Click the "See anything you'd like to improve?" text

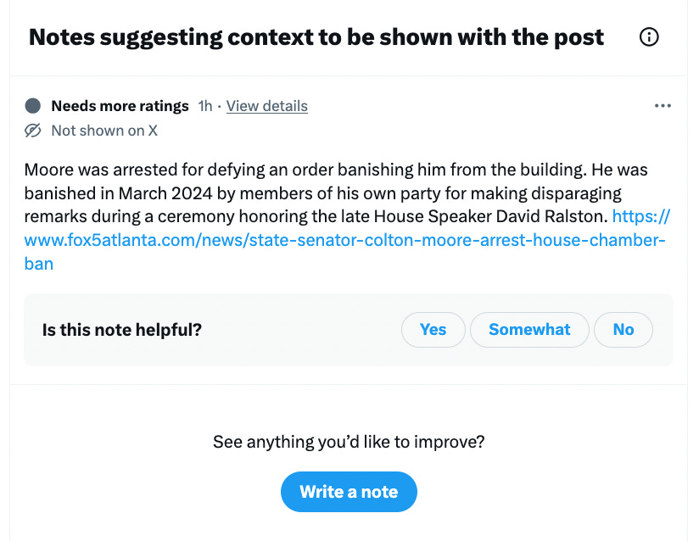click(x=349, y=441)
